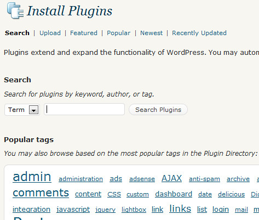Browse the large links tag
The width and height of the screenshot is (259, 220).
(180, 208)
